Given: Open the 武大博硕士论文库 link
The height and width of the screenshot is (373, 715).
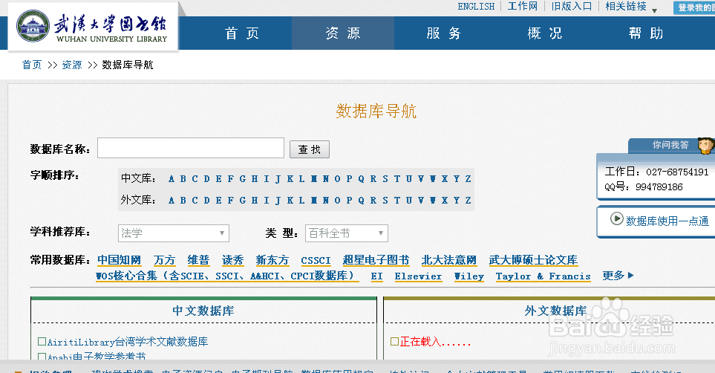Looking at the screenshot, I should [x=533, y=260].
